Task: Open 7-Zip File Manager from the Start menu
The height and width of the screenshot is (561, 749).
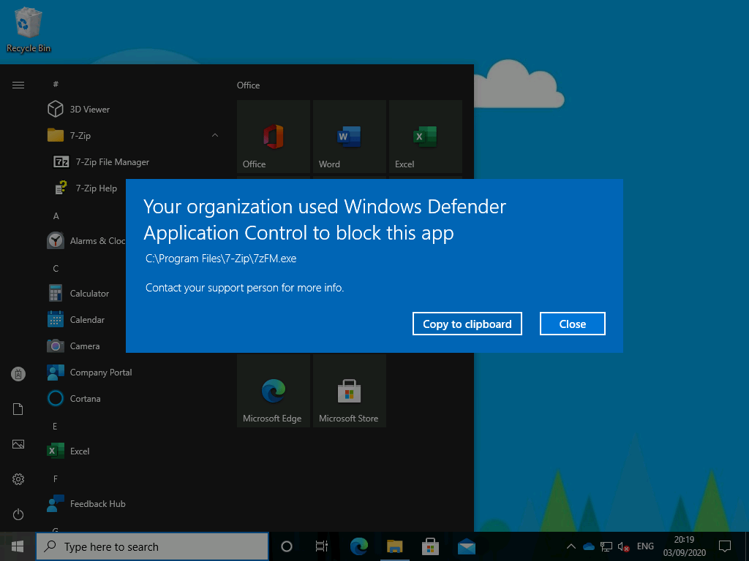Action: click(113, 161)
